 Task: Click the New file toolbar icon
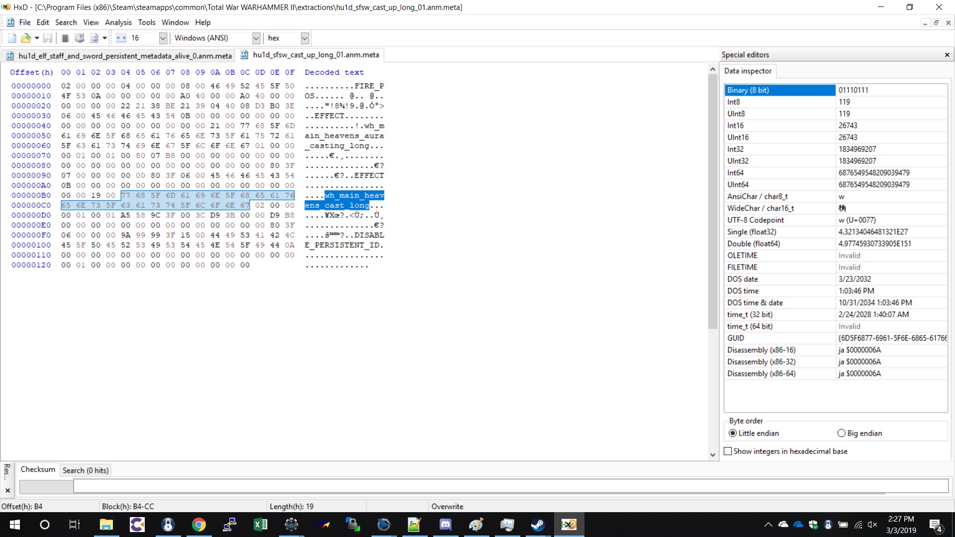tap(12, 38)
